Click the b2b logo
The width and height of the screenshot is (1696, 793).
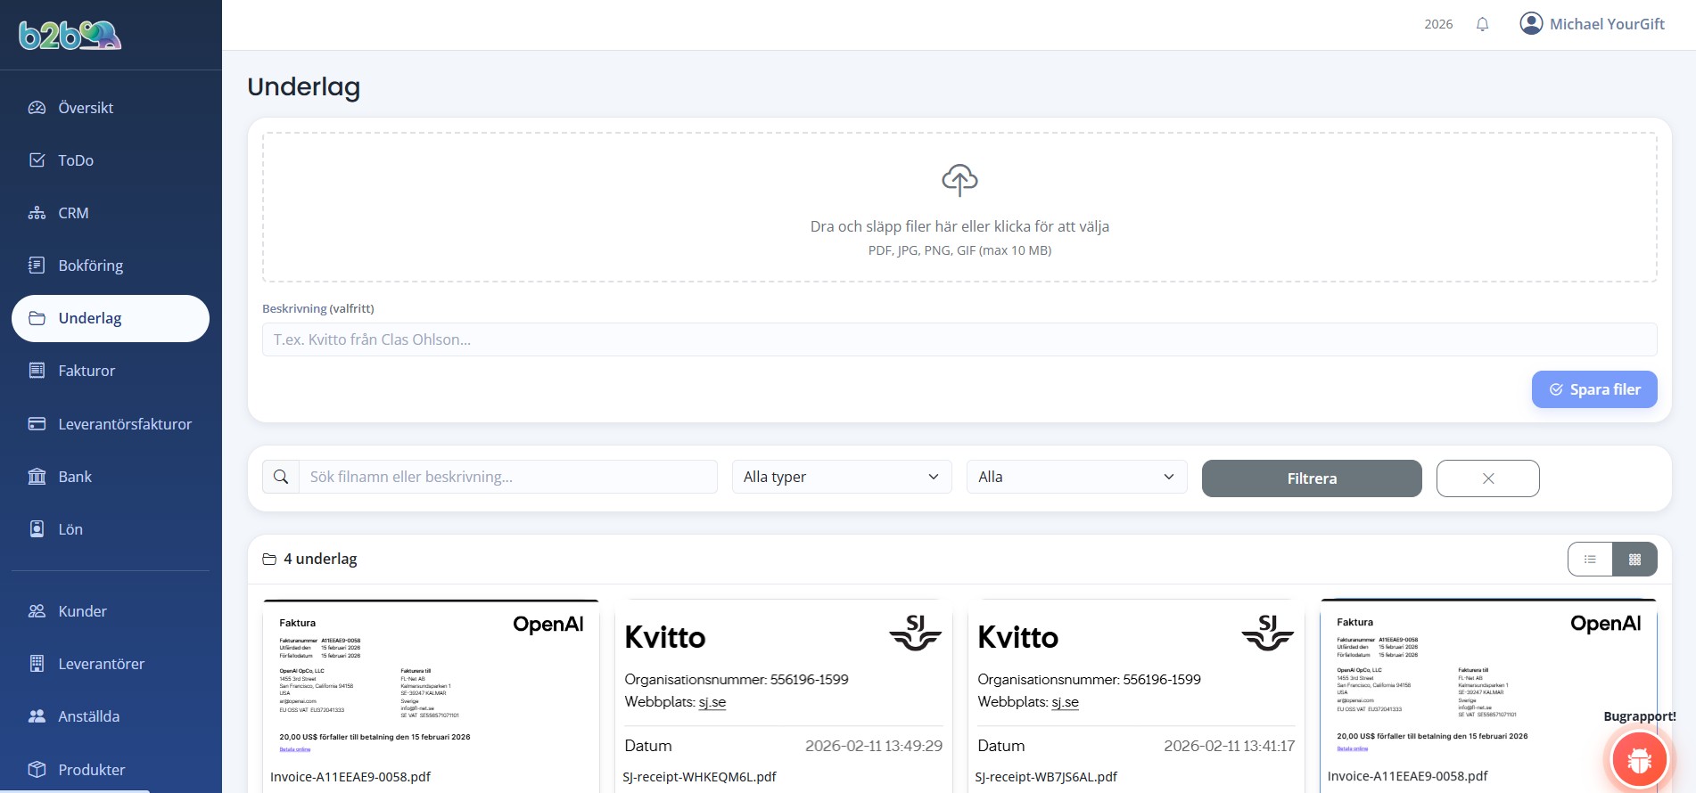tap(70, 35)
